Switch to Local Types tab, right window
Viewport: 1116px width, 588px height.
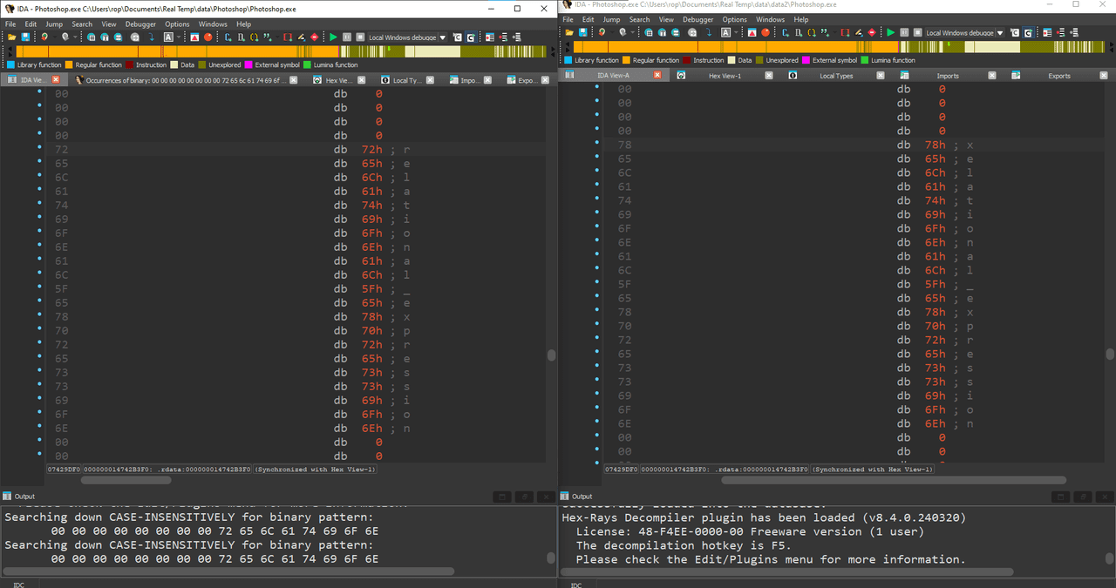pos(835,76)
